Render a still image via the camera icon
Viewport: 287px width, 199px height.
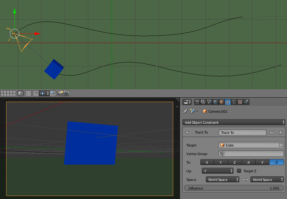click(x=61, y=93)
